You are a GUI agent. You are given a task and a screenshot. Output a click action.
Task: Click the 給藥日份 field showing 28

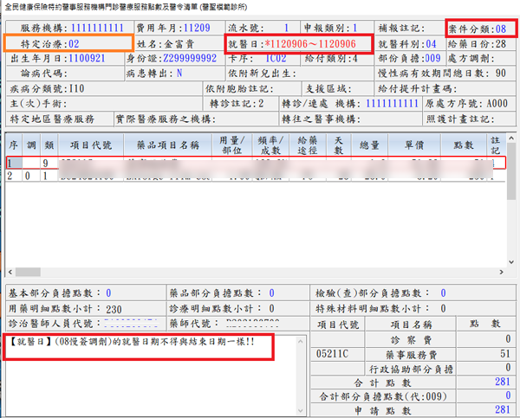(500, 43)
